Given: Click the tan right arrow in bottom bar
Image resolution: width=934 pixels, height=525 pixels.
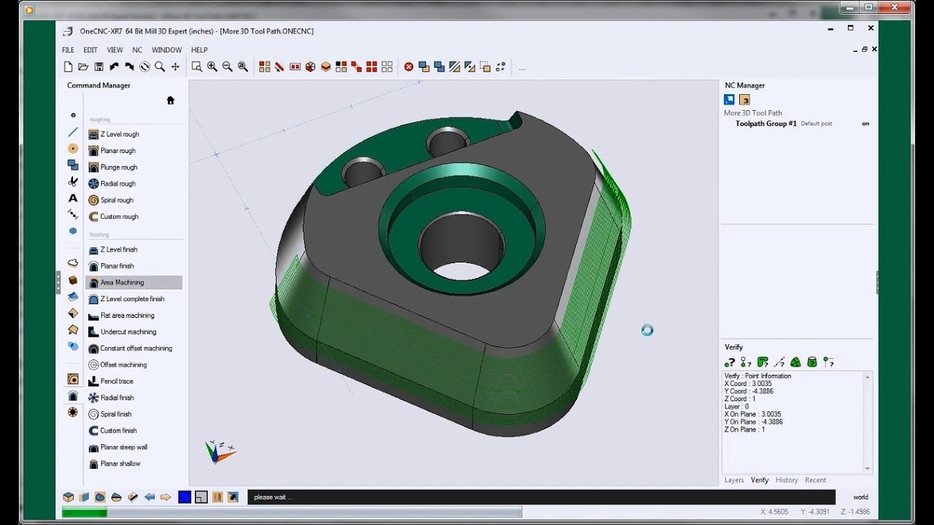Looking at the screenshot, I should (x=166, y=497).
